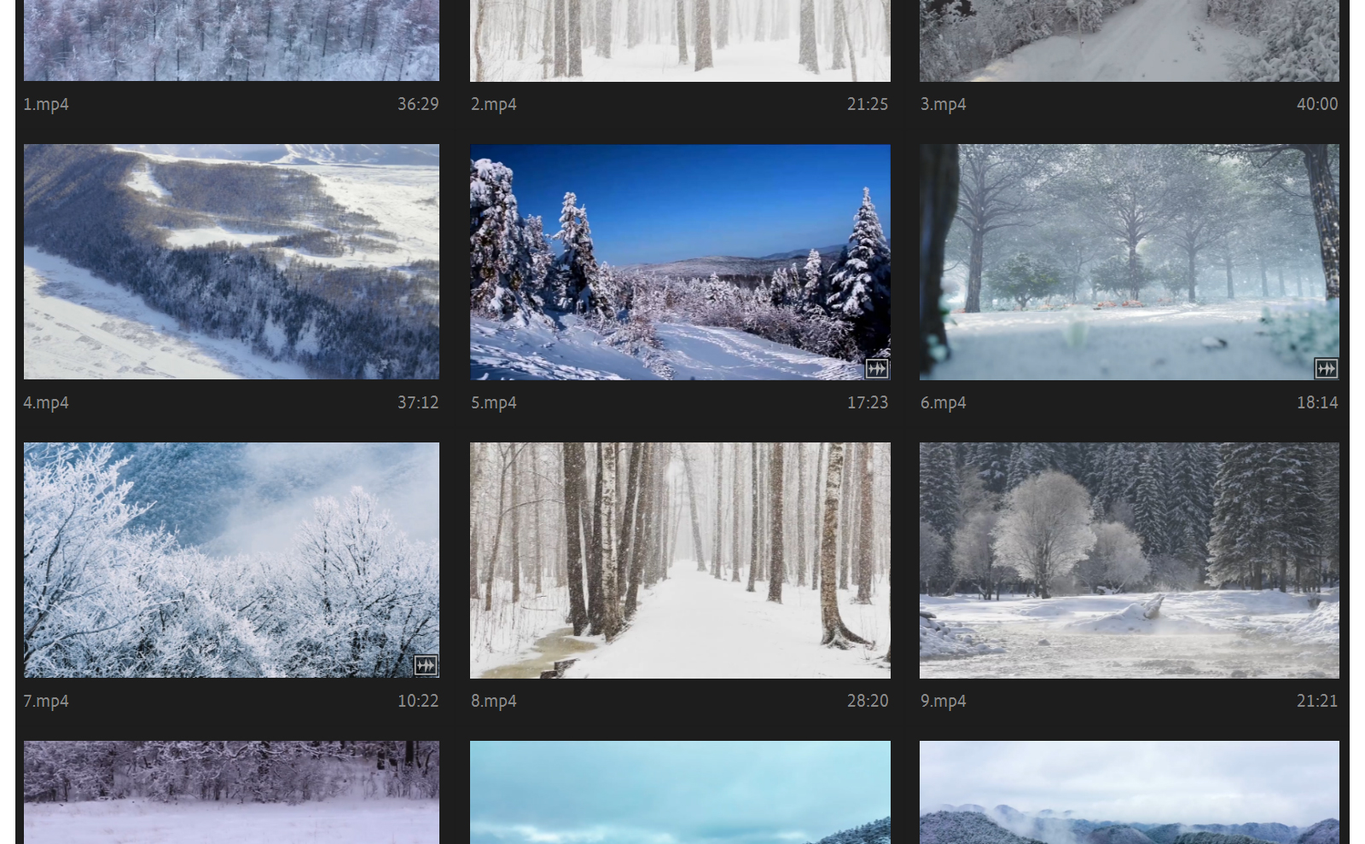
Task: Select the 6.mp4 misty park thumbnail
Action: coord(1130,262)
